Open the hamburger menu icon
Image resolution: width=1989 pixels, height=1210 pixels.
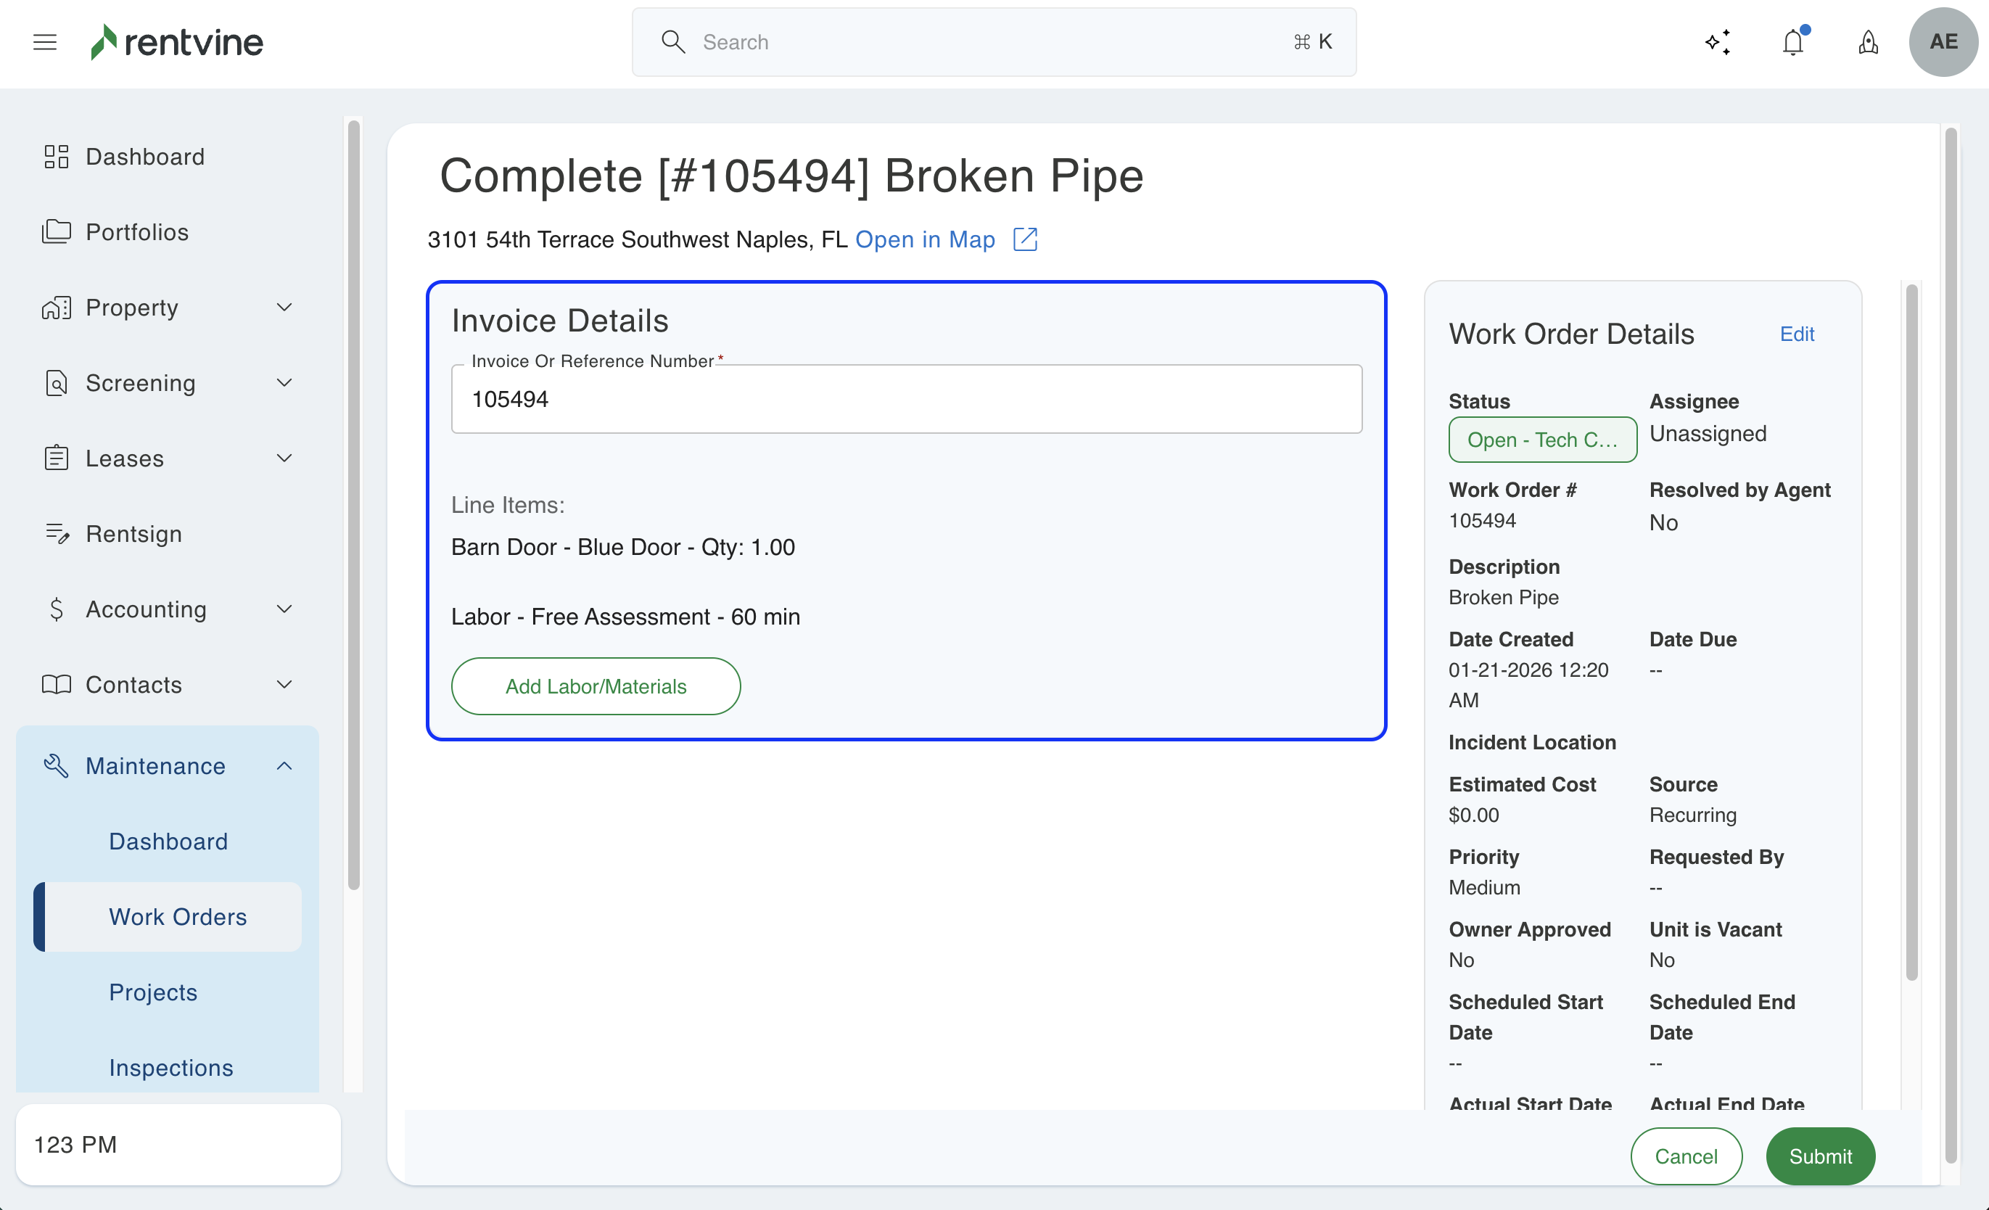pyautogui.click(x=44, y=42)
